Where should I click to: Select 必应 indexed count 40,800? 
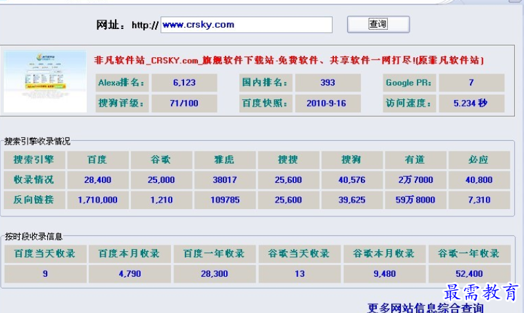click(479, 180)
